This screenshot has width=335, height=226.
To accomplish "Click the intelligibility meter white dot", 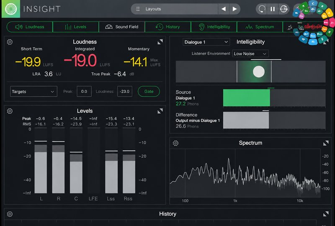I will tap(259, 71).
